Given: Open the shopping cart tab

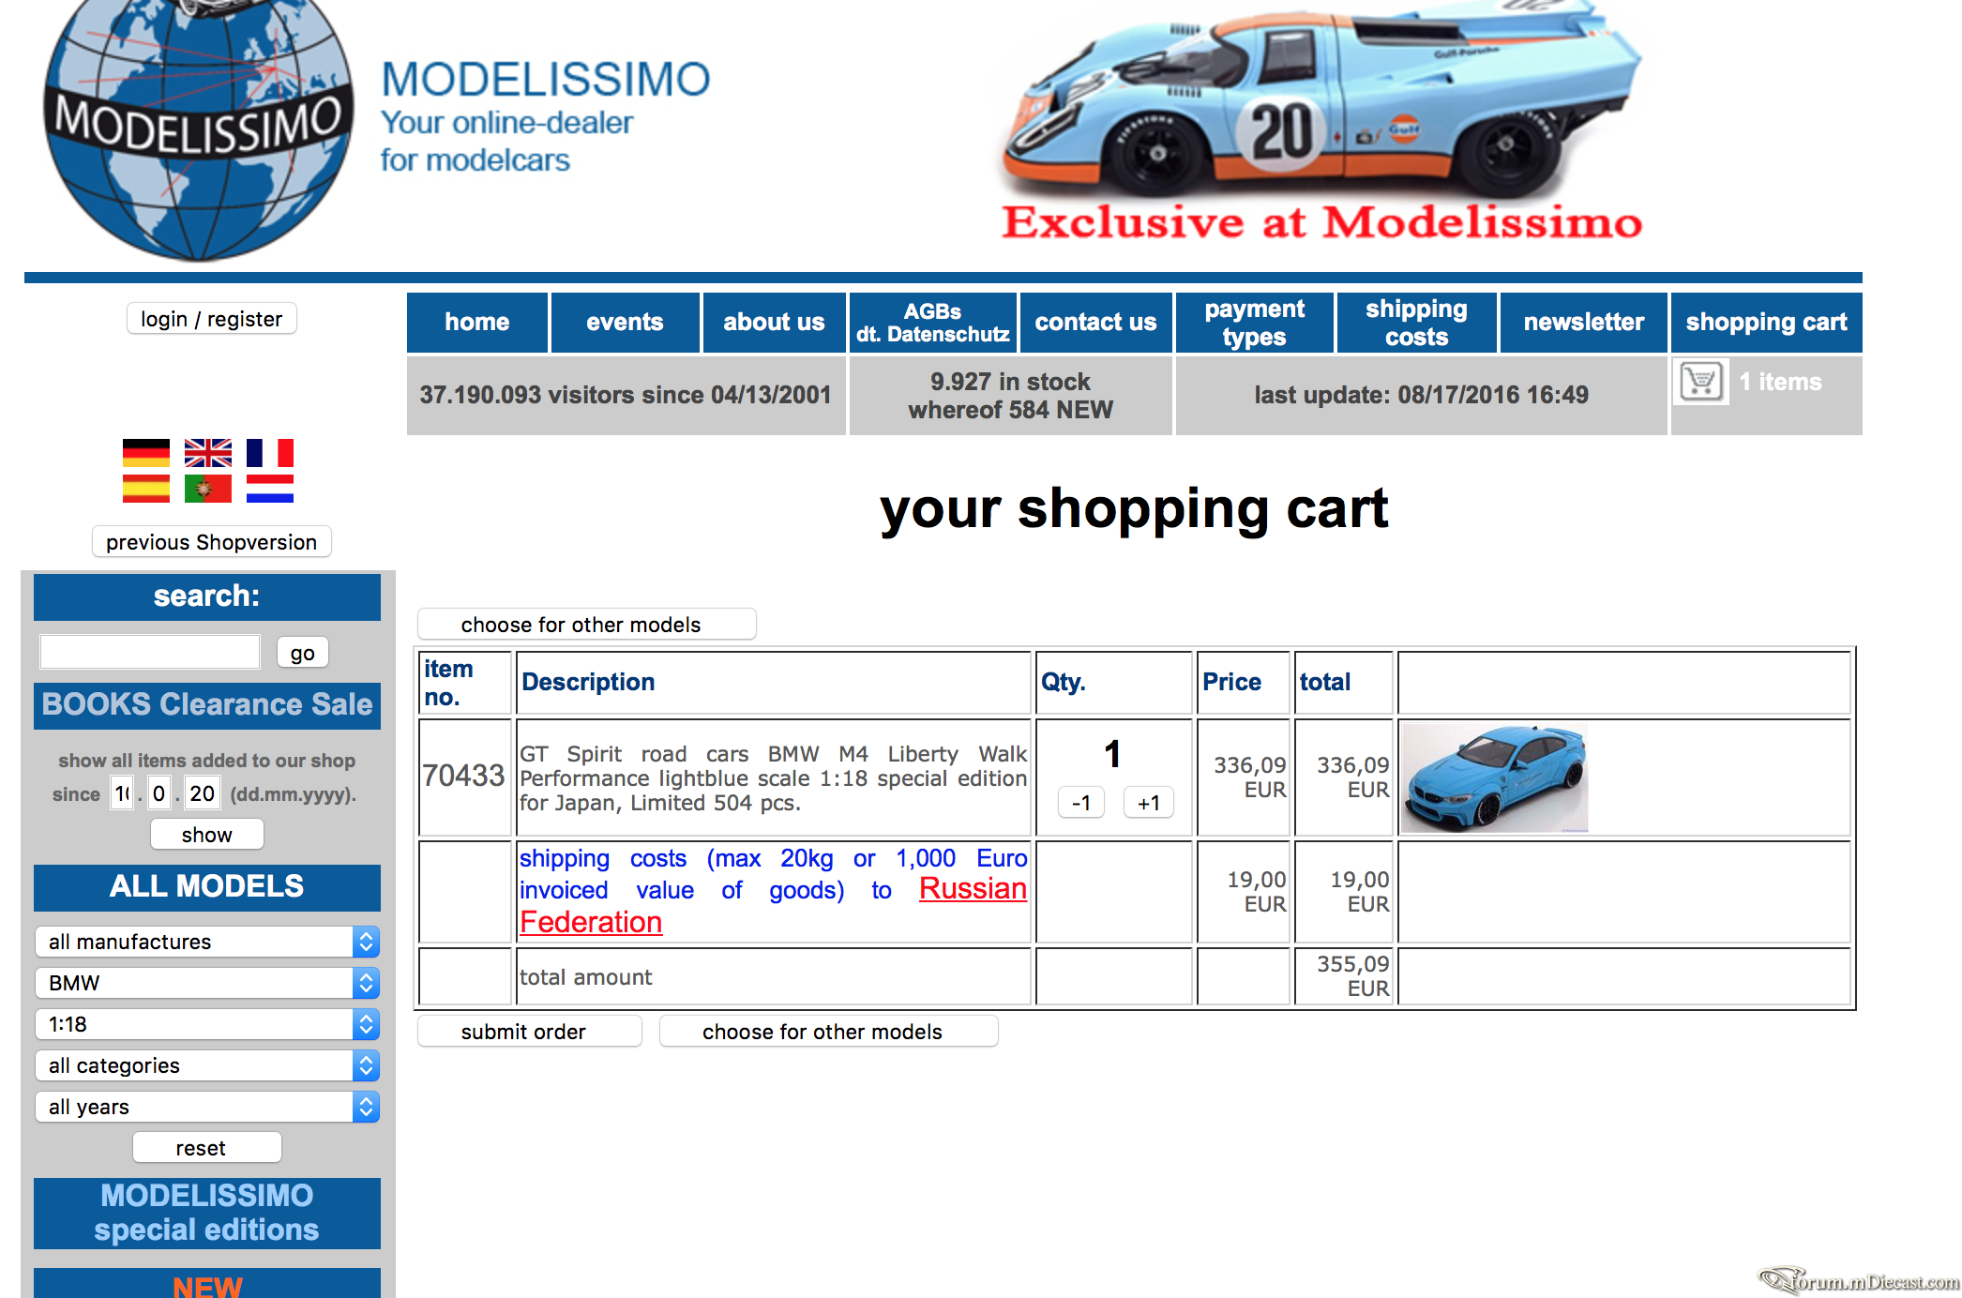Looking at the screenshot, I should coord(1766,323).
